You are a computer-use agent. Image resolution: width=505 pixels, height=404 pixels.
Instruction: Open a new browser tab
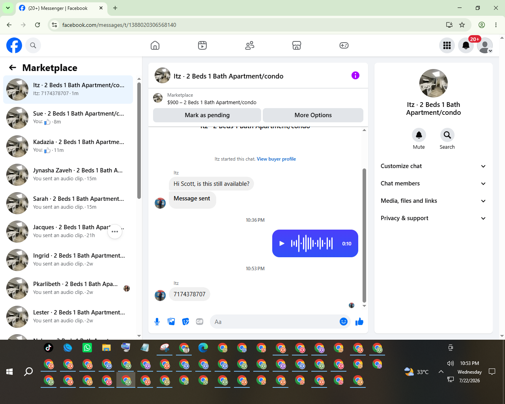115,8
